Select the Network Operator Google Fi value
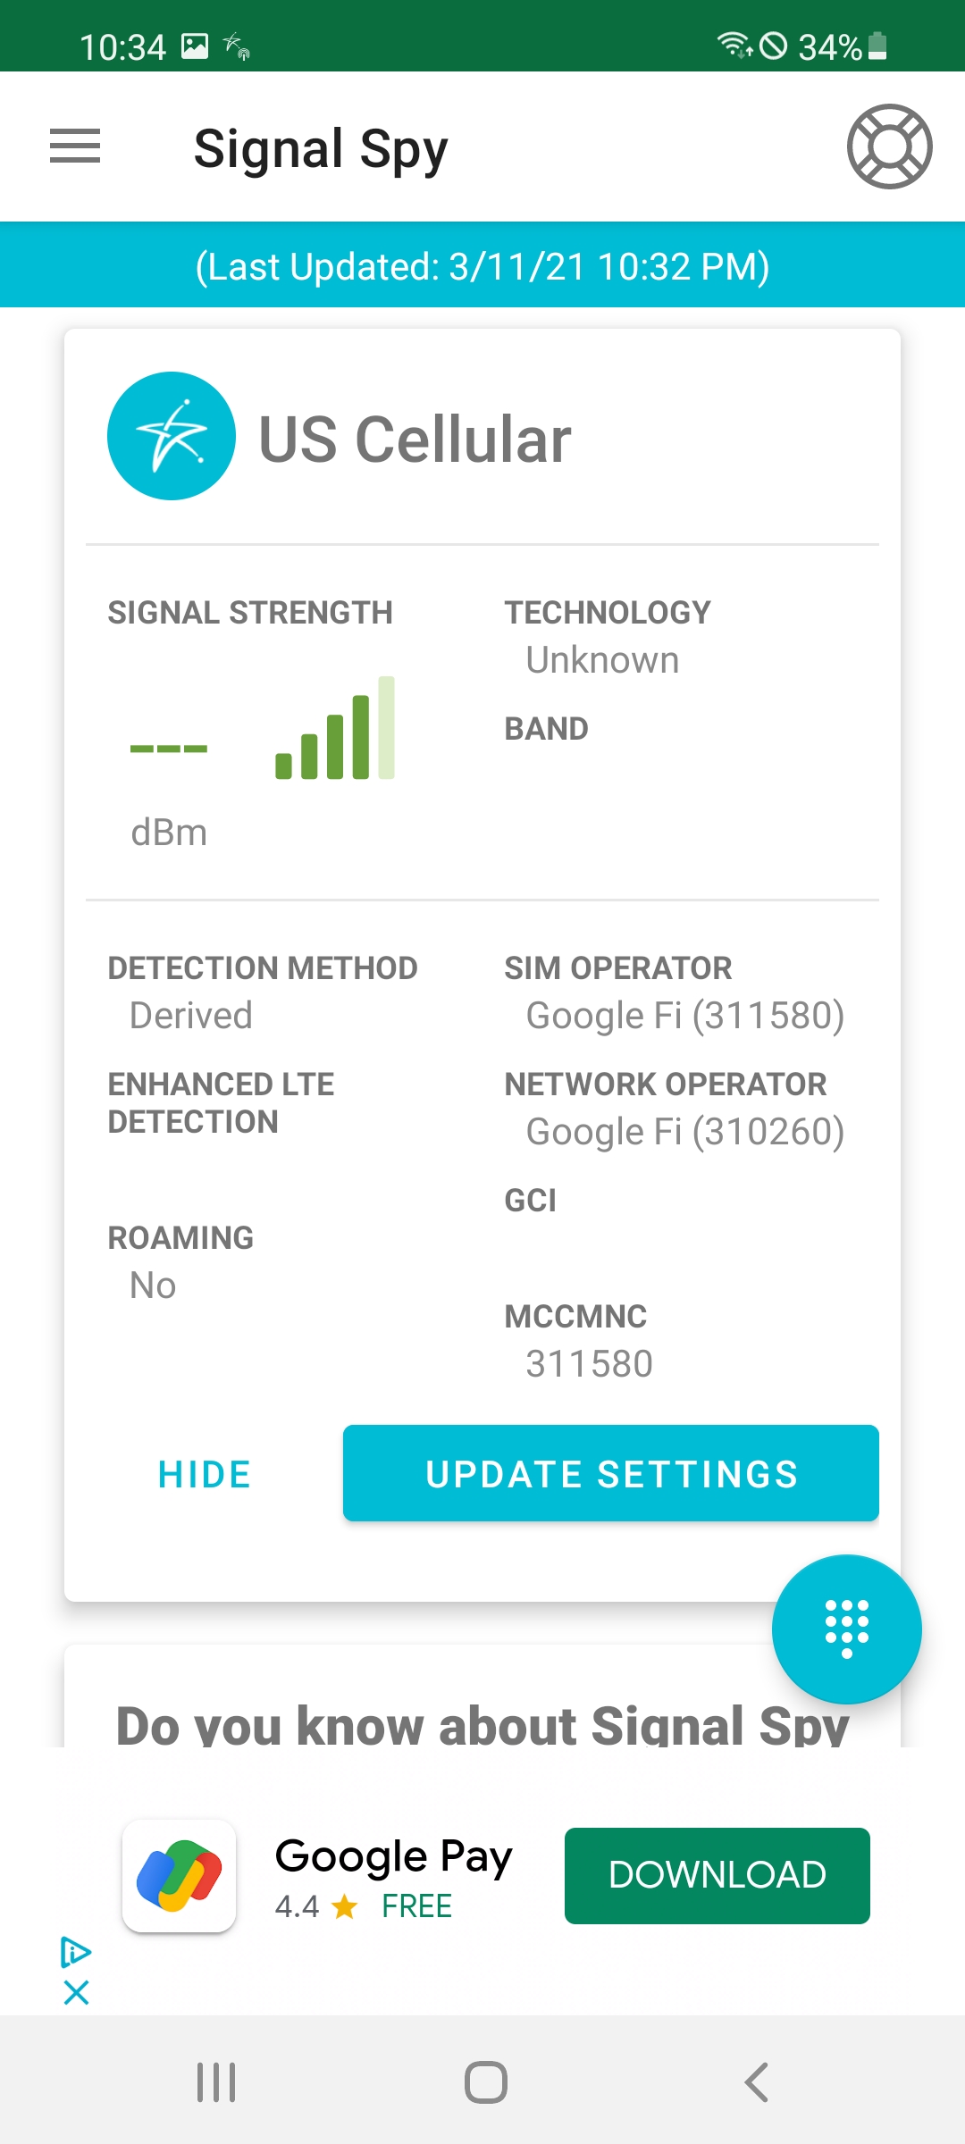Image resolution: width=965 pixels, height=2144 pixels. click(x=685, y=1132)
